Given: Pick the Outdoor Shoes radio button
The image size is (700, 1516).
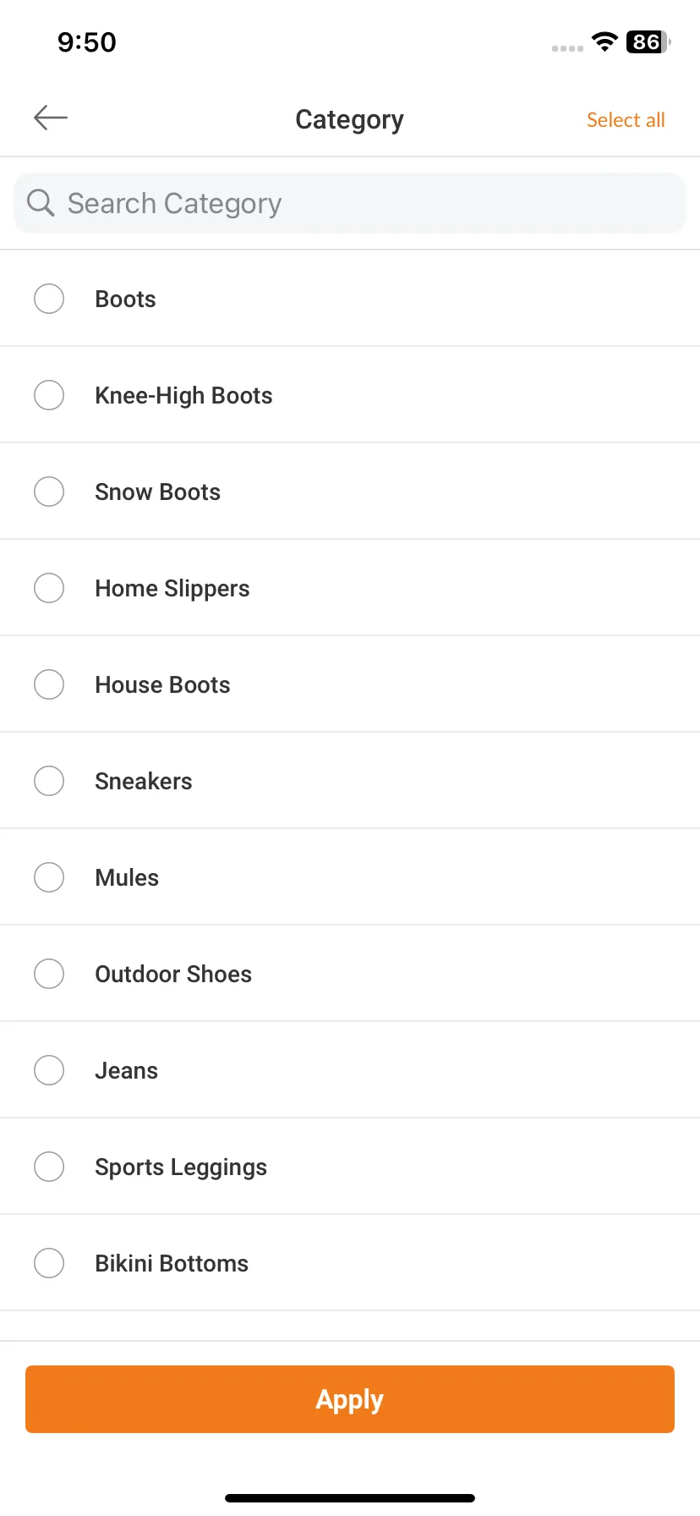Looking at the screenshot, I should tap(49, 974).
